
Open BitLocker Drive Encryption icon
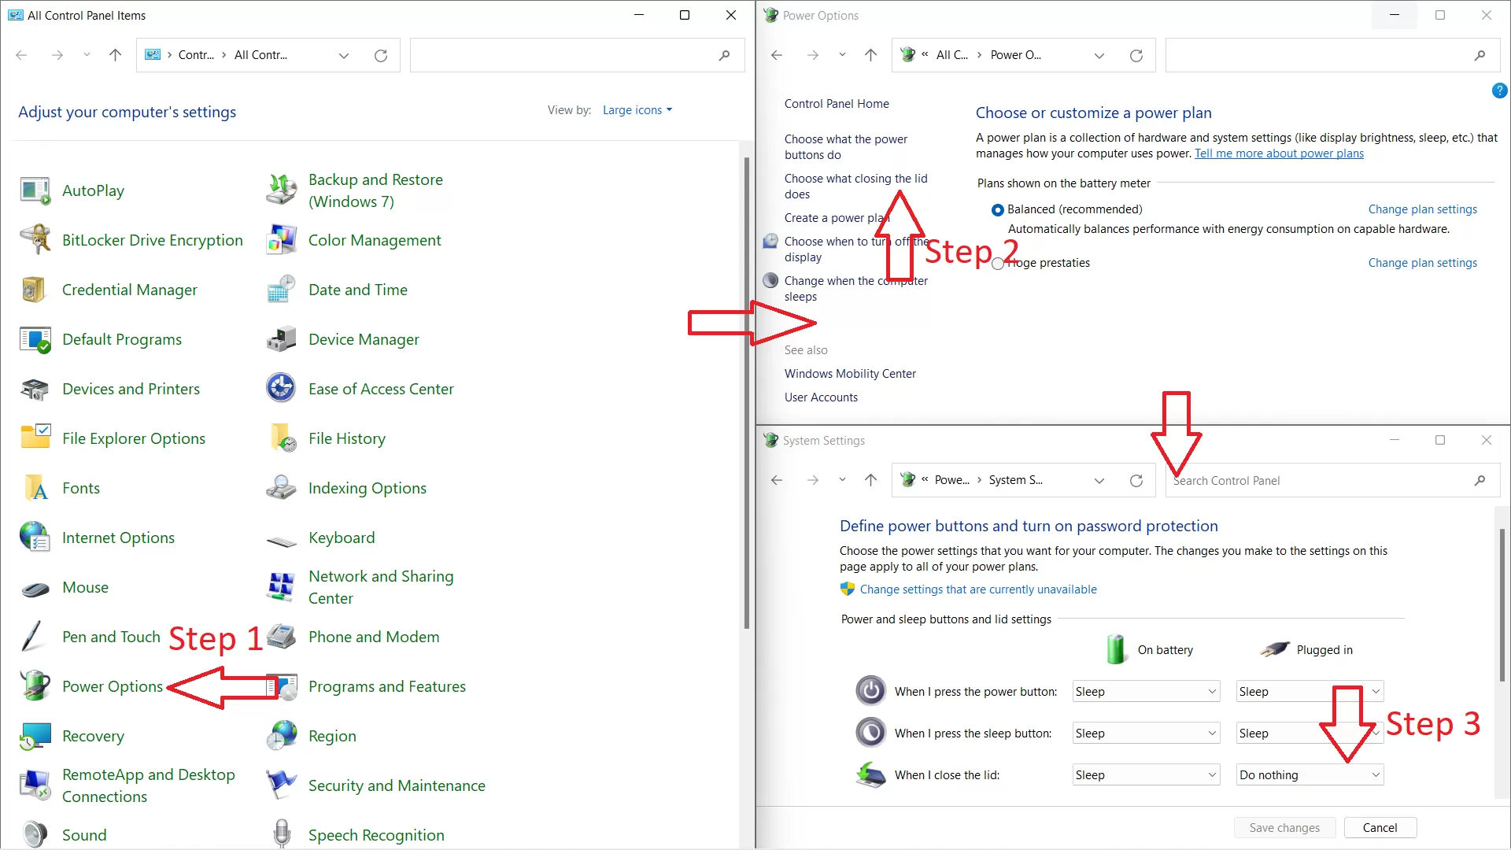[x=35, y=240]
